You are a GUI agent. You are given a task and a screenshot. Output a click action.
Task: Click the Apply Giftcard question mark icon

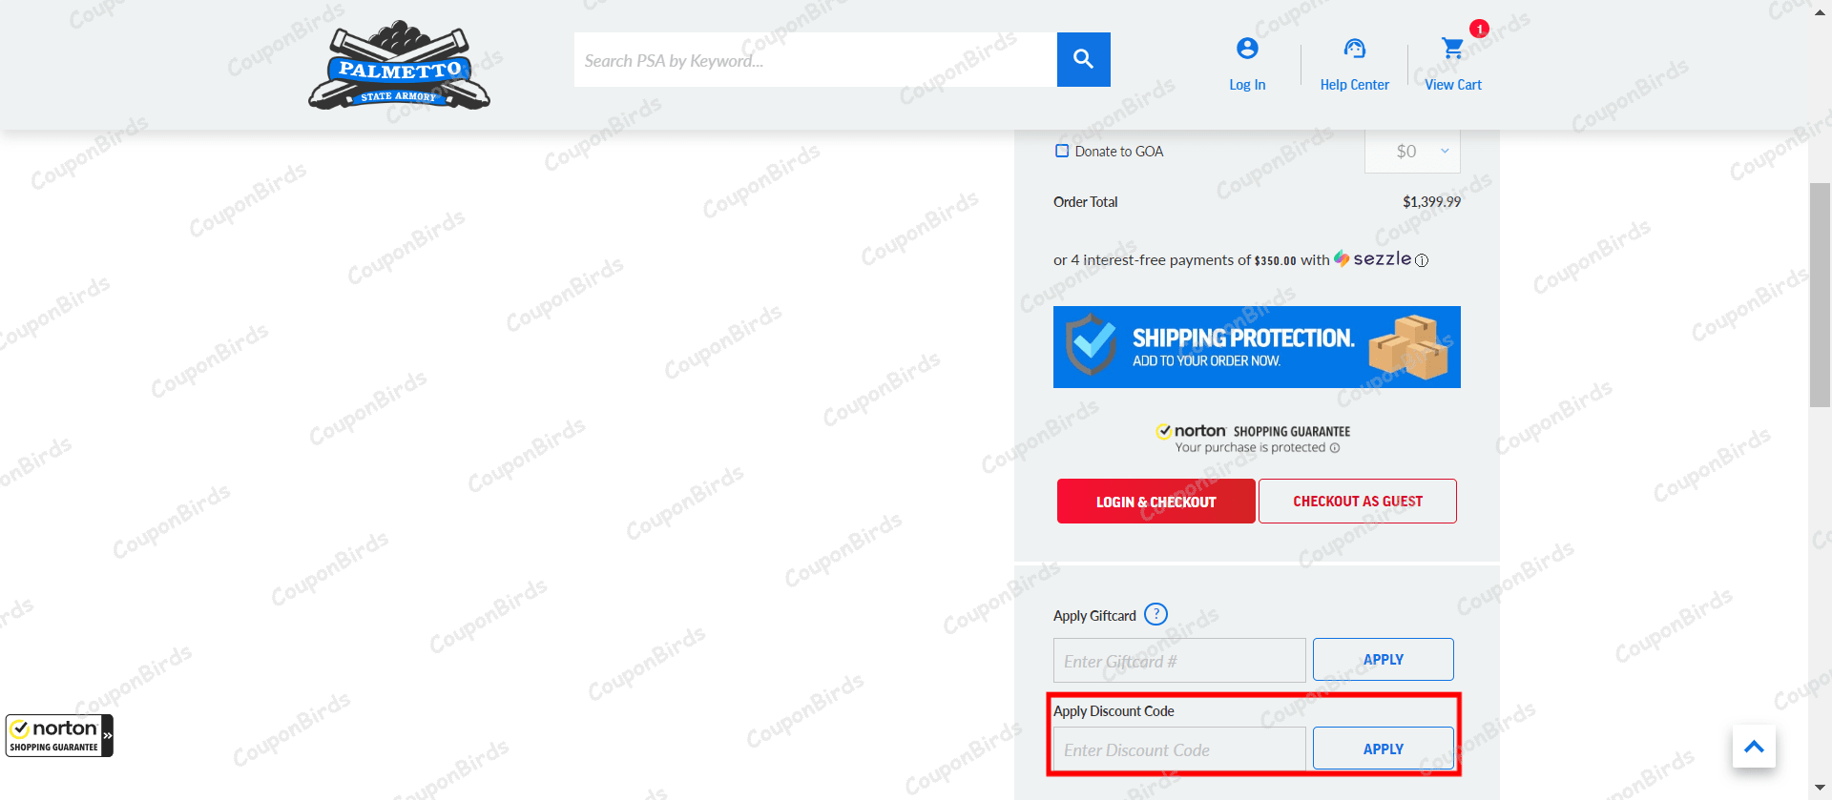tap(1155, 614)
